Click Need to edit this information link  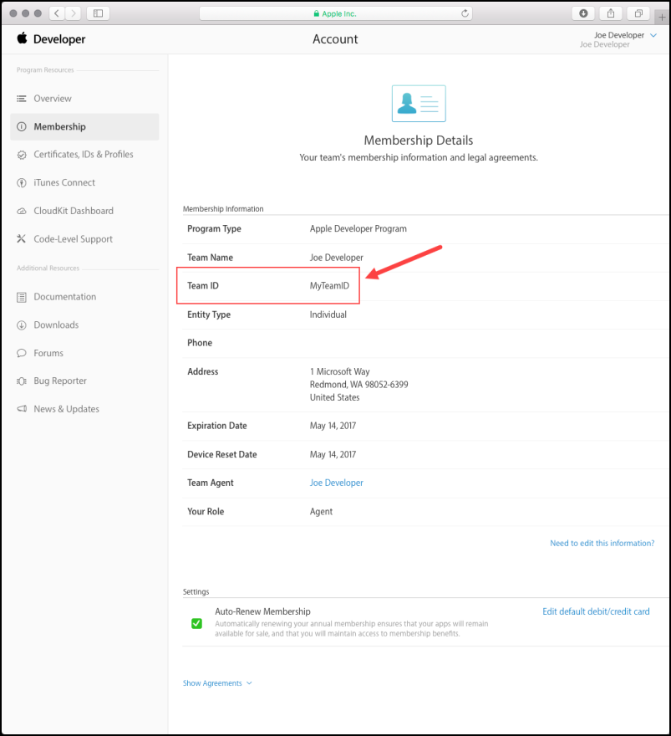click(x=602, y=543)
